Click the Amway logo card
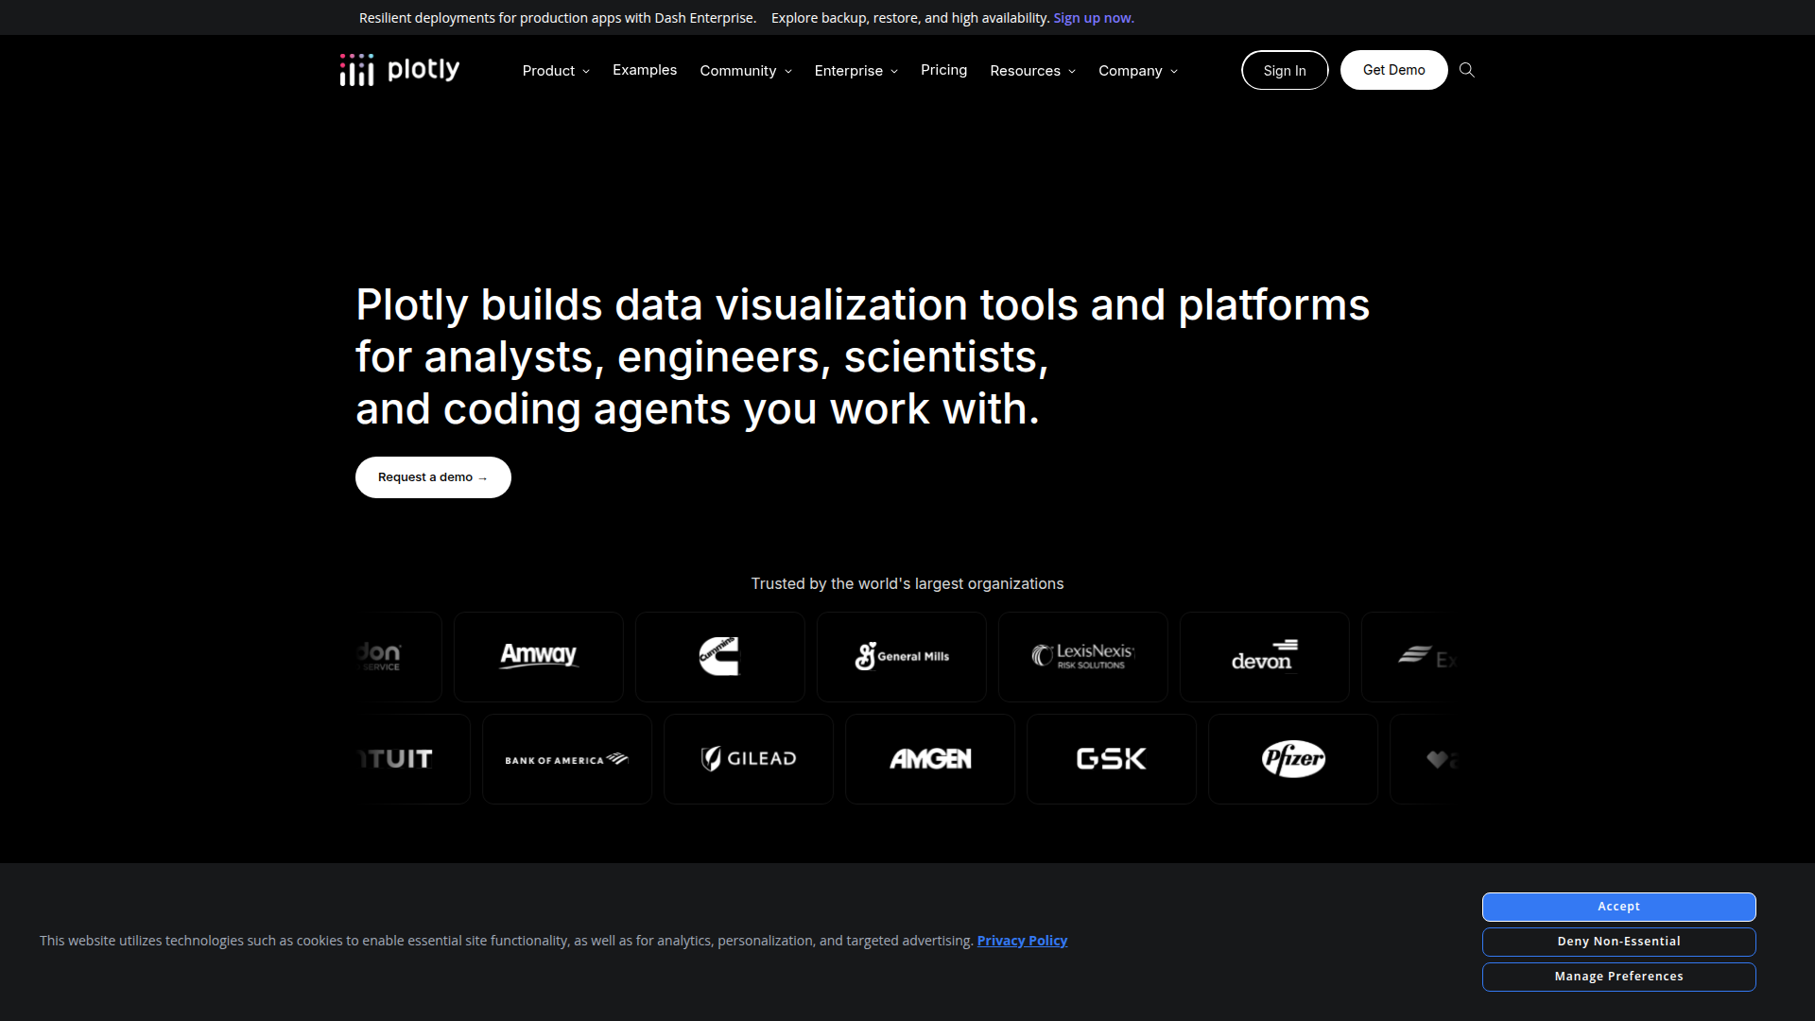Image resolution: width=1815 pixels, height=1021 pixels. (x=539, y=657)
